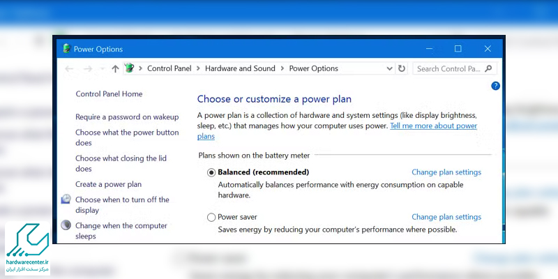Click the back navigation arrow
Image resolution: width=558 pixels, height=279 pixels.
[x=68, y=69]
